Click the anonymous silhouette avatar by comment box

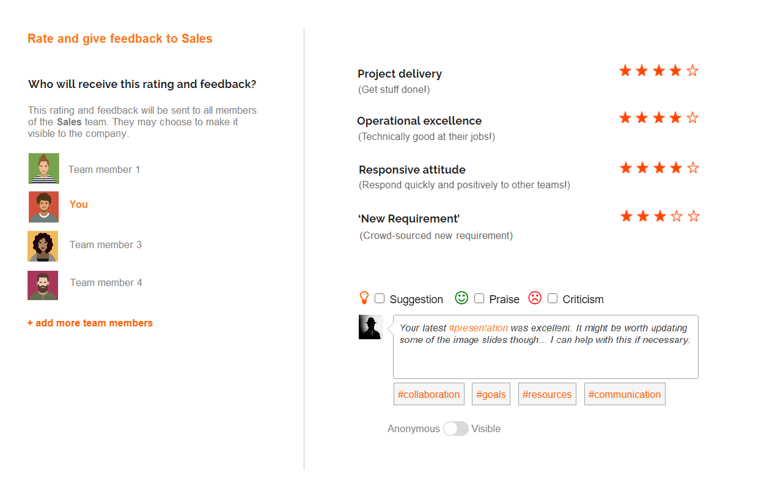click(x=371, y=327)
